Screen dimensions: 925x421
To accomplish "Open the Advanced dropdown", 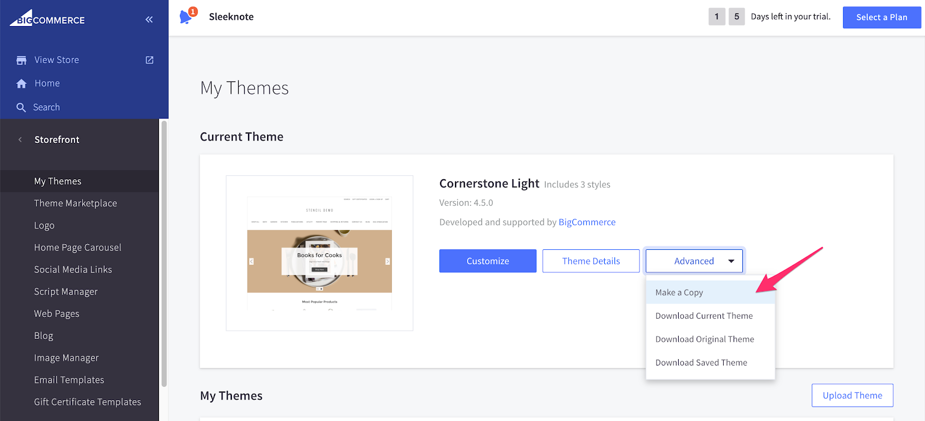I will click(x=694, y=261).
